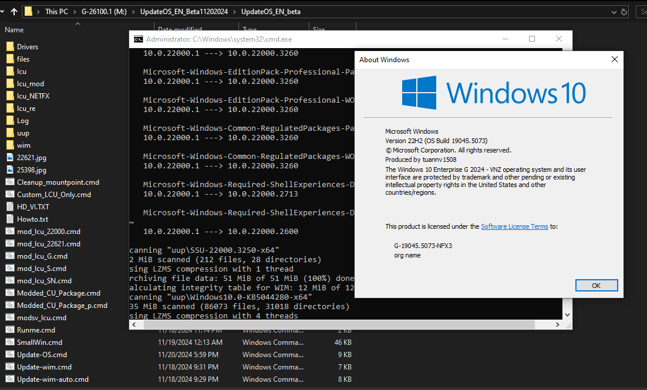Click the Custom_LCU_Only.cmd script icon
647x390 pixels.
point(11,194)
